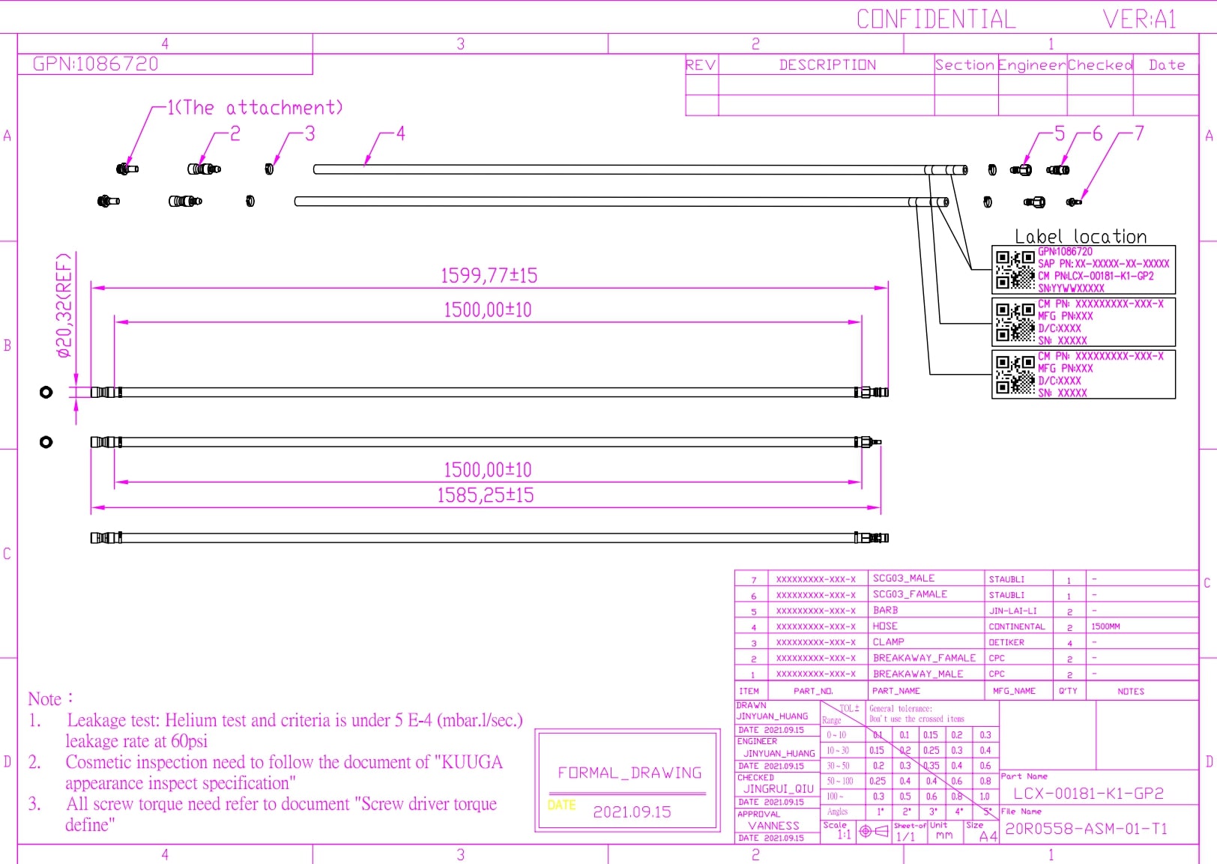Click the FORMAL_DRAWING stamp text
This screenshot has width=1217, height=864.
[629, 773]
